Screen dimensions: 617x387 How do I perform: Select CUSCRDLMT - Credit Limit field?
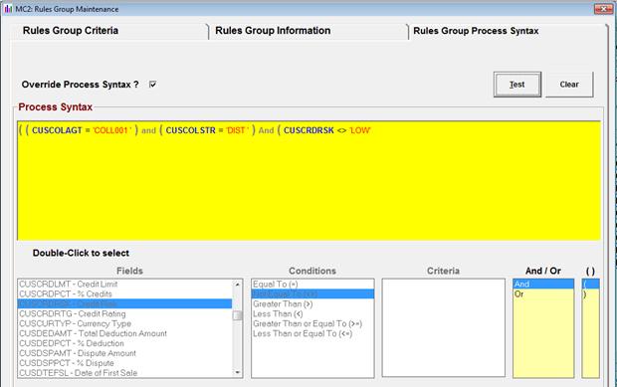(124, 284)
